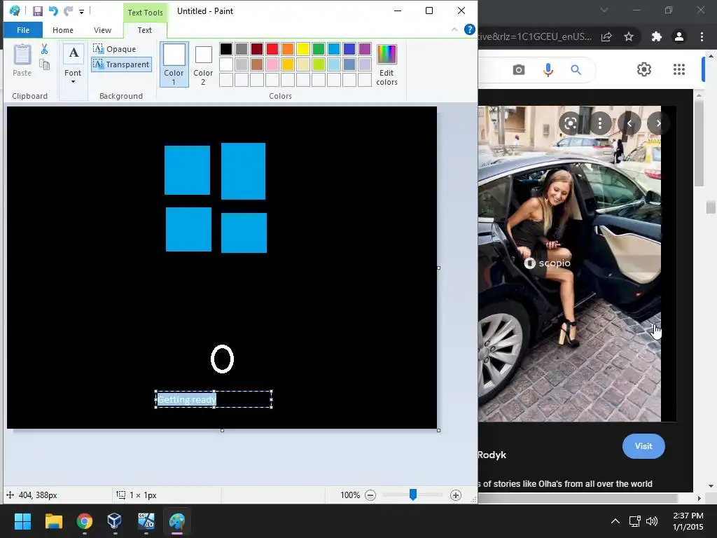Choose Transparent background option
Screen dimensions: 717x538
coord(122,64)
